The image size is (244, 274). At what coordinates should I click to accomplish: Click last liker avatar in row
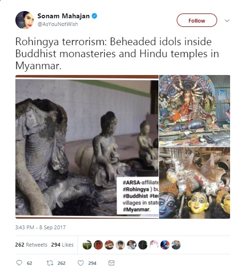176,245
